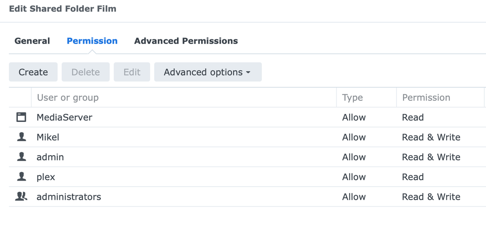The image size is (486, 226).
Task: Click the Allow type cell for admin
Action: [354, 157]
